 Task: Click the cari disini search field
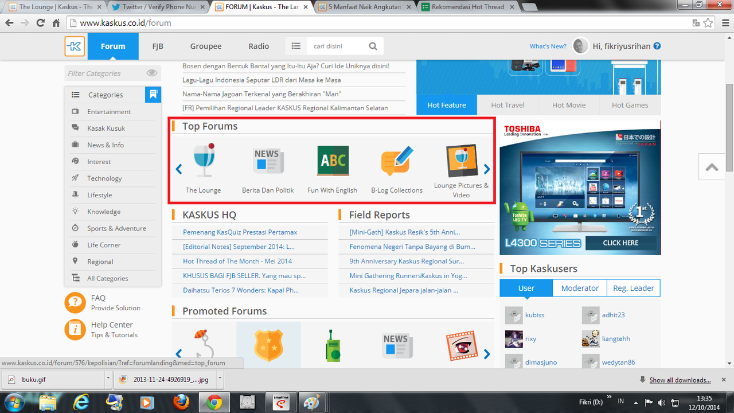tap(334, 46)
